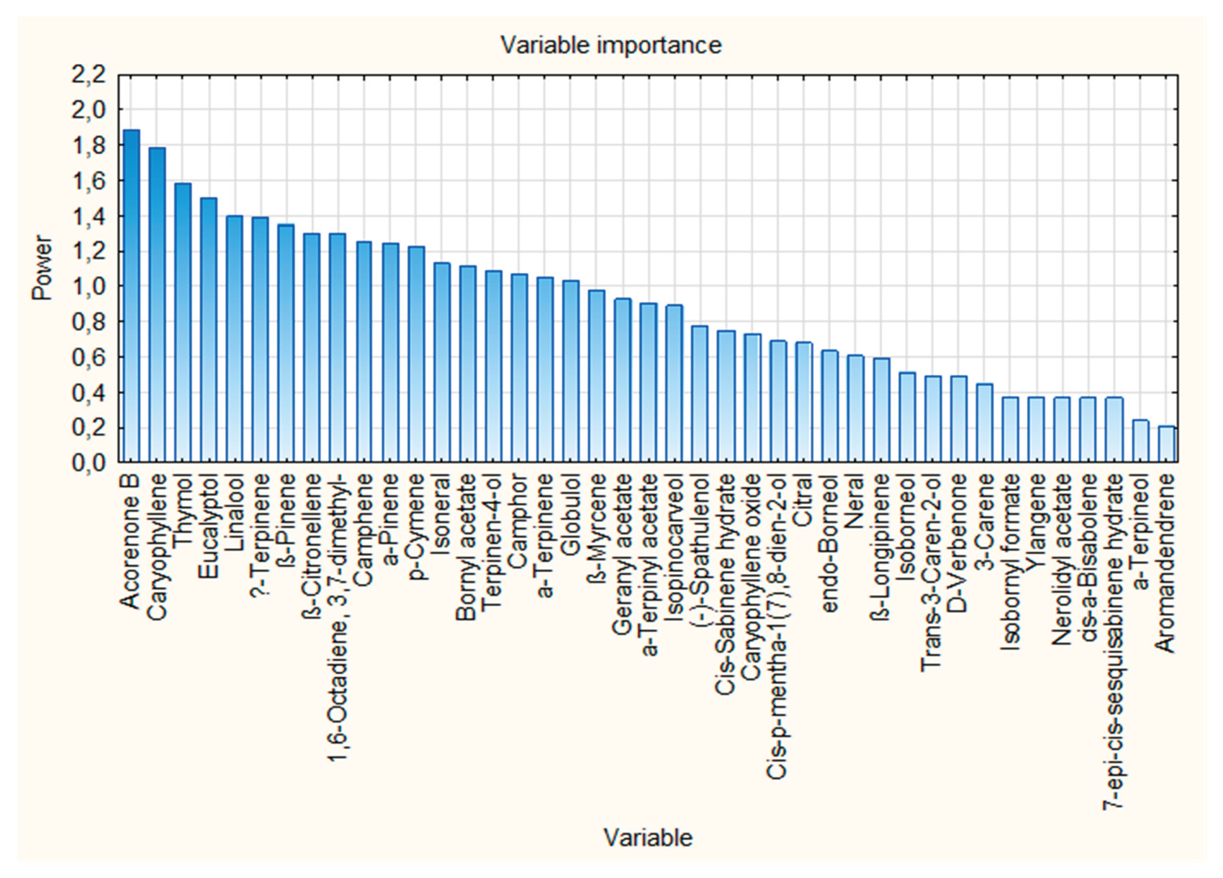Click the 1,6-Octadiene, 3,7-dimethyl- label
Screen dimensions: 1223x878
[339, 619]
